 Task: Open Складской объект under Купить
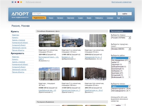point(19,45)
